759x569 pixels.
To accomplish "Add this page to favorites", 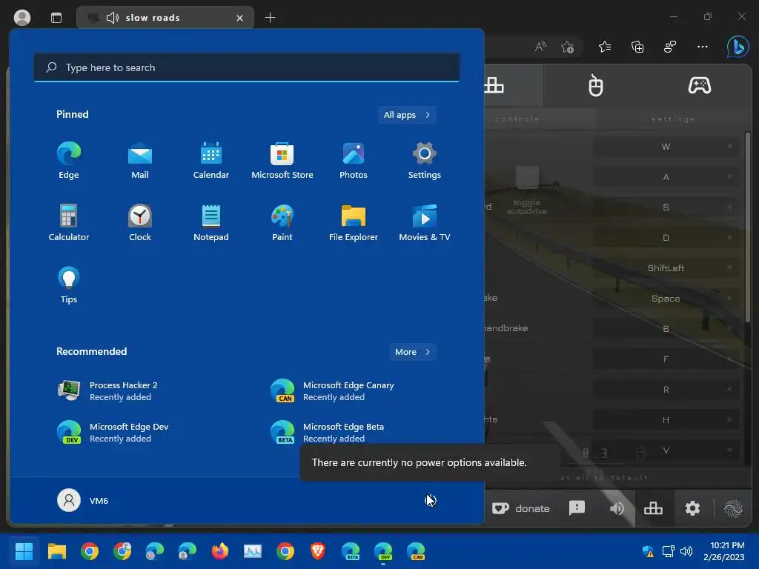I will tap(567, 47).
